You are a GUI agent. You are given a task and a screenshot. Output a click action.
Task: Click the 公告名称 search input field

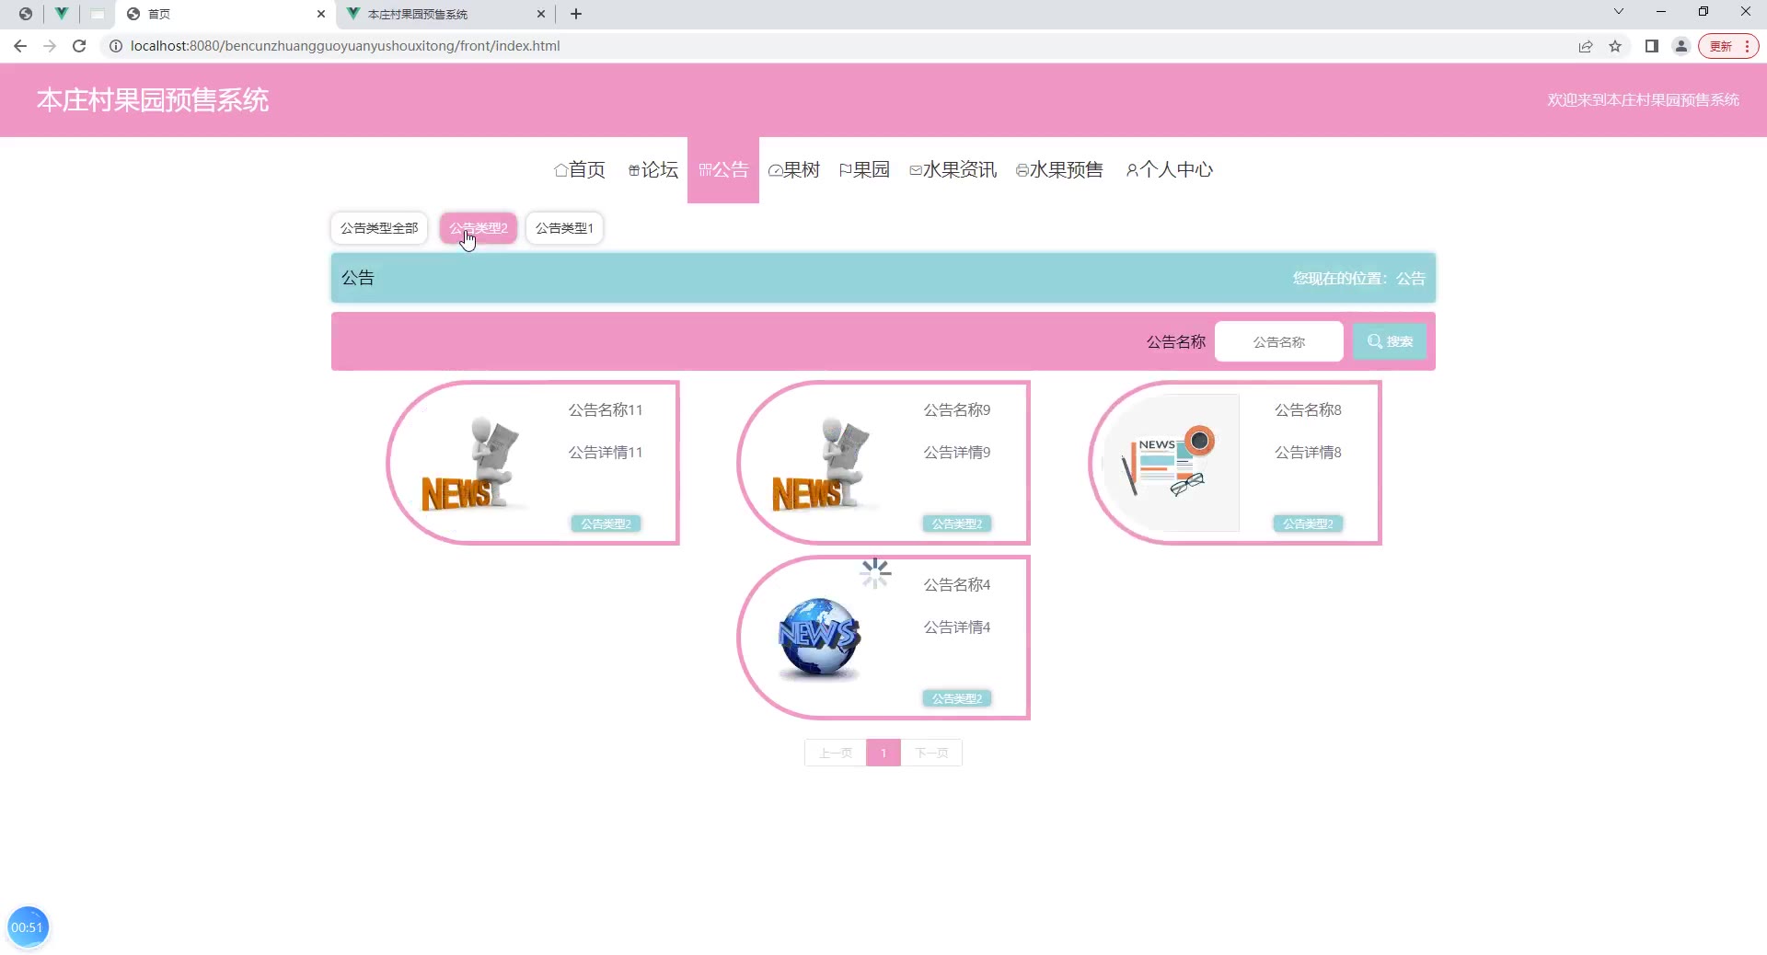point(1278,341)
